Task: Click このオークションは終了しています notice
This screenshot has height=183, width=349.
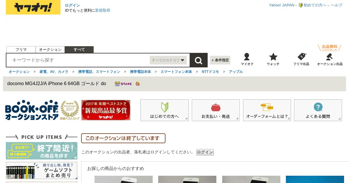Action: [x=123, y=138]
